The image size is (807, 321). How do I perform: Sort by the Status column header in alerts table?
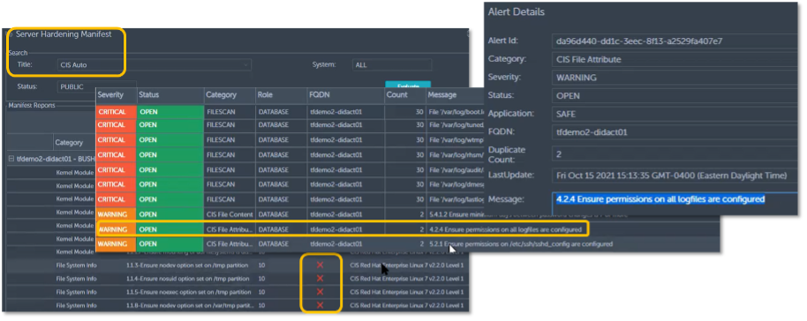170,95
